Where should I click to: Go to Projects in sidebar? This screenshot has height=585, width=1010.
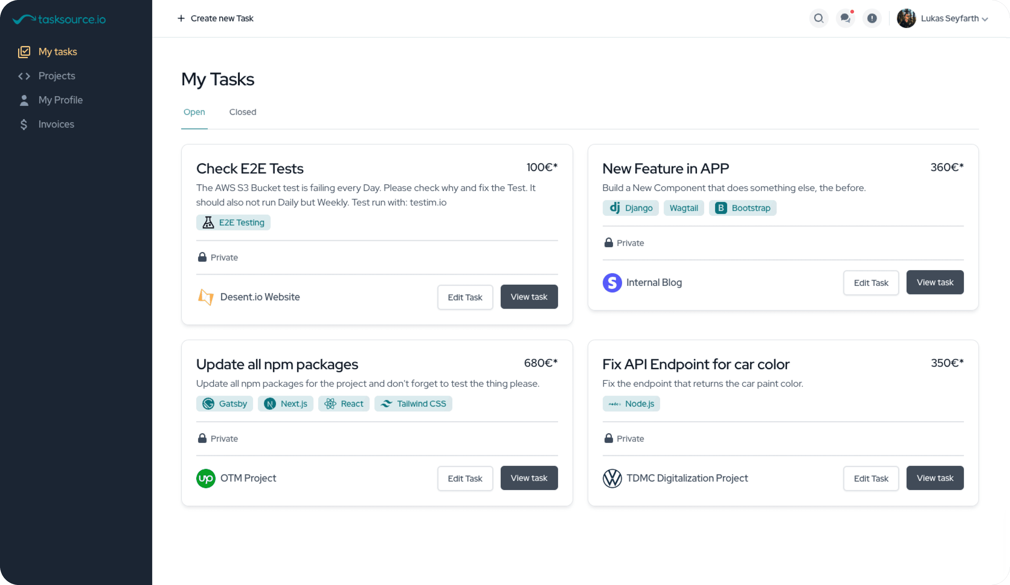57,76
